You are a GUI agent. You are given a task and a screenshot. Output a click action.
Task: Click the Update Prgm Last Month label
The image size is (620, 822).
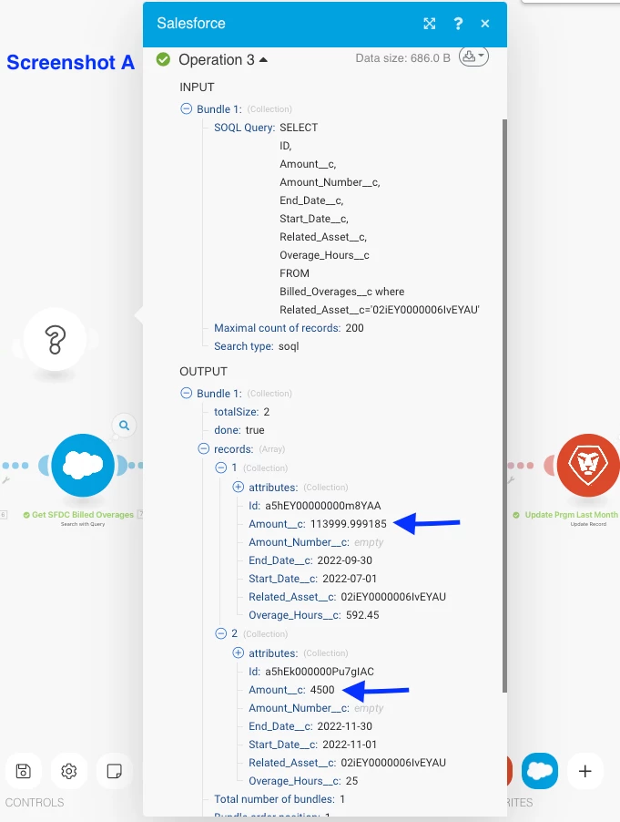click(572, 515)
